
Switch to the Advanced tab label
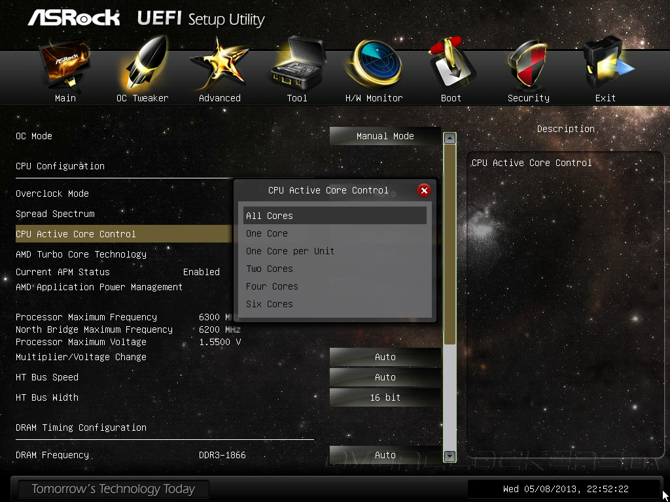(220, 98)
